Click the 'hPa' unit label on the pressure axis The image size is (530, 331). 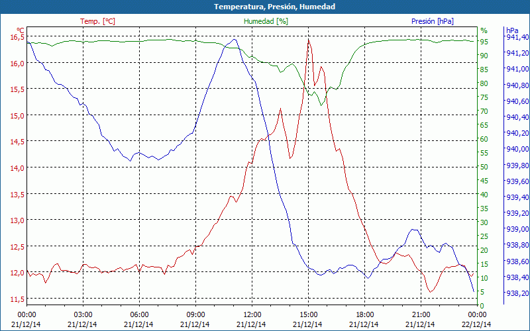(512, 30)
